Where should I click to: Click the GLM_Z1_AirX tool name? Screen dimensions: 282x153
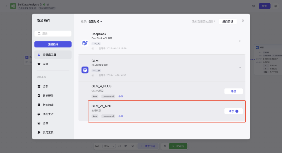point(101,106)
